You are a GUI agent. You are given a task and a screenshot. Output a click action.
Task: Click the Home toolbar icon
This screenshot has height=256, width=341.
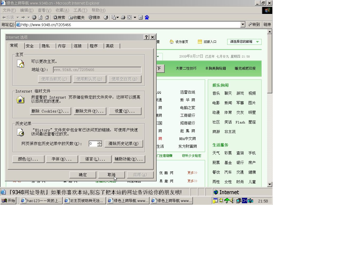tap(47, 17)
